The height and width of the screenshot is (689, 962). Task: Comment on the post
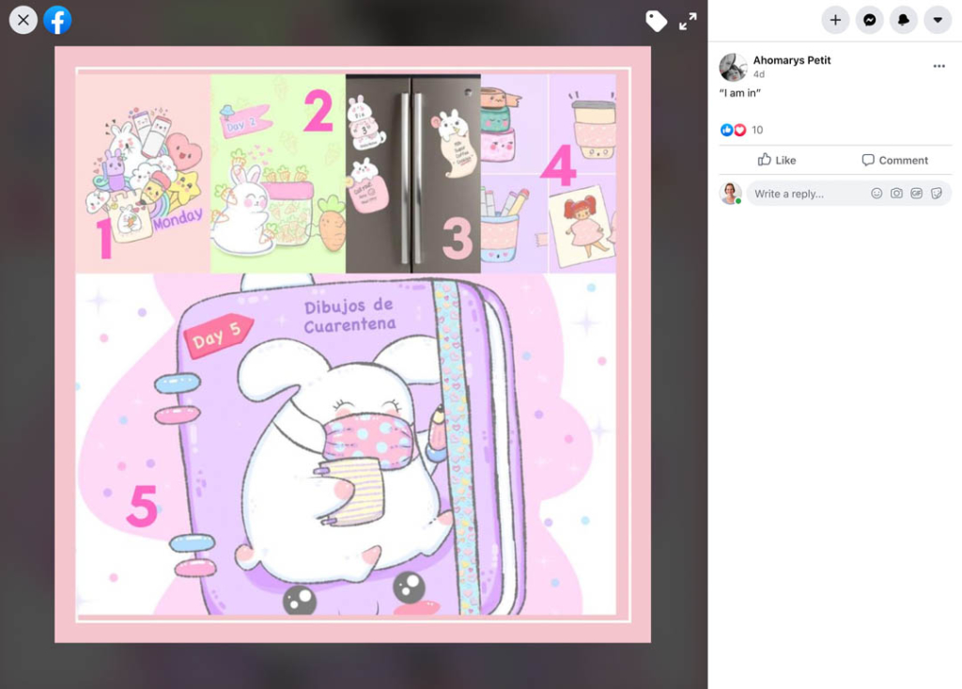893,160
